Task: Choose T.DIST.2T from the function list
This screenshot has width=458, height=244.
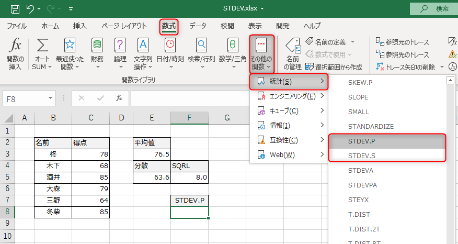Action: coord(387,229)
